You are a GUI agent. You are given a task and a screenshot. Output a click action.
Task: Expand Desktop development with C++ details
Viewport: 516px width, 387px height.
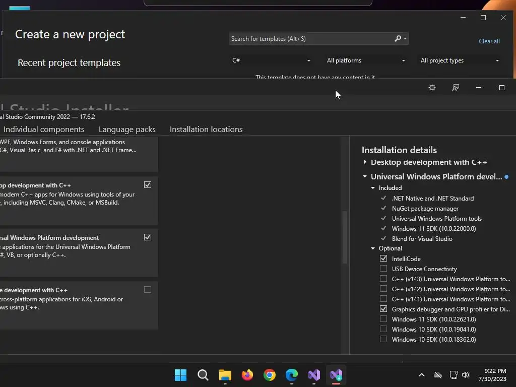tap(365, 162)
